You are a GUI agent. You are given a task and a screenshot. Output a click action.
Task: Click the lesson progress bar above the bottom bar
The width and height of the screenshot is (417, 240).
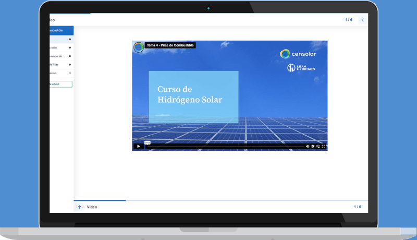(x=220, y=200)
